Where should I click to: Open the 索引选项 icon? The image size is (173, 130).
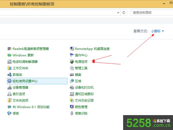[9, 94]
